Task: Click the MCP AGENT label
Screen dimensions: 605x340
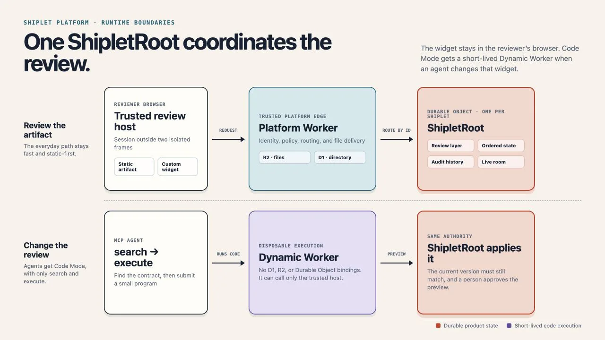Action: [129, 240]
